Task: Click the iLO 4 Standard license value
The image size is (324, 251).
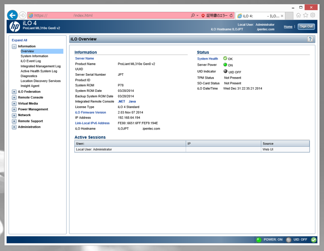Action: (x=129, y=107)
